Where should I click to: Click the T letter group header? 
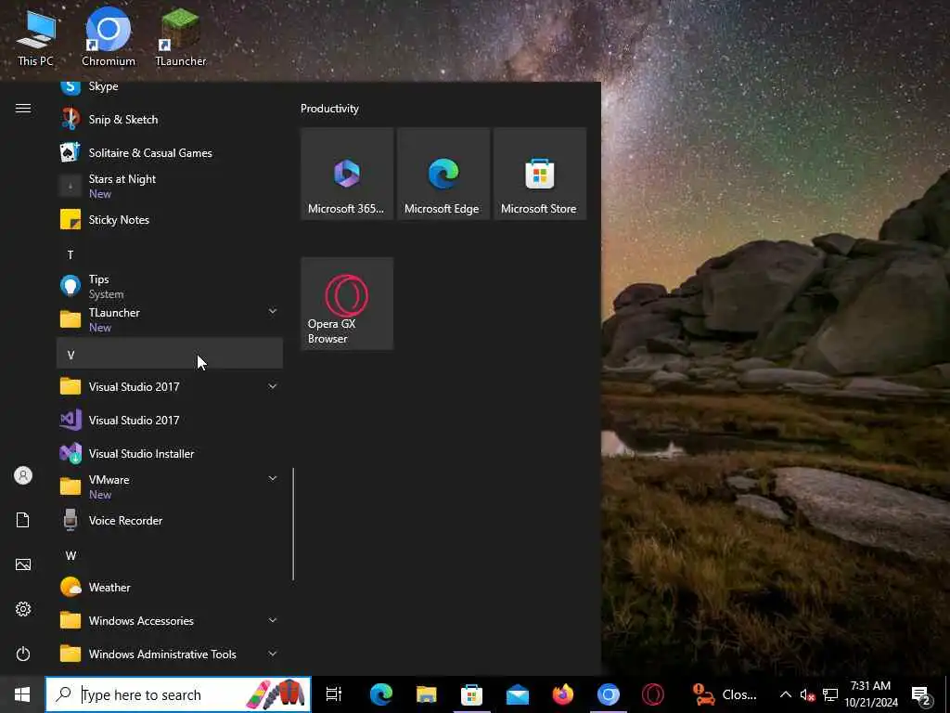(170, 254)
